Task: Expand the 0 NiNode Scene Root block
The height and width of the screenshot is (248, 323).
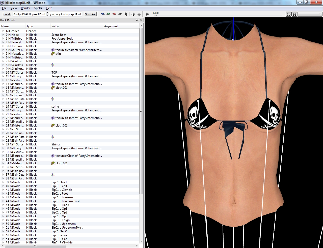Action: 3,35
